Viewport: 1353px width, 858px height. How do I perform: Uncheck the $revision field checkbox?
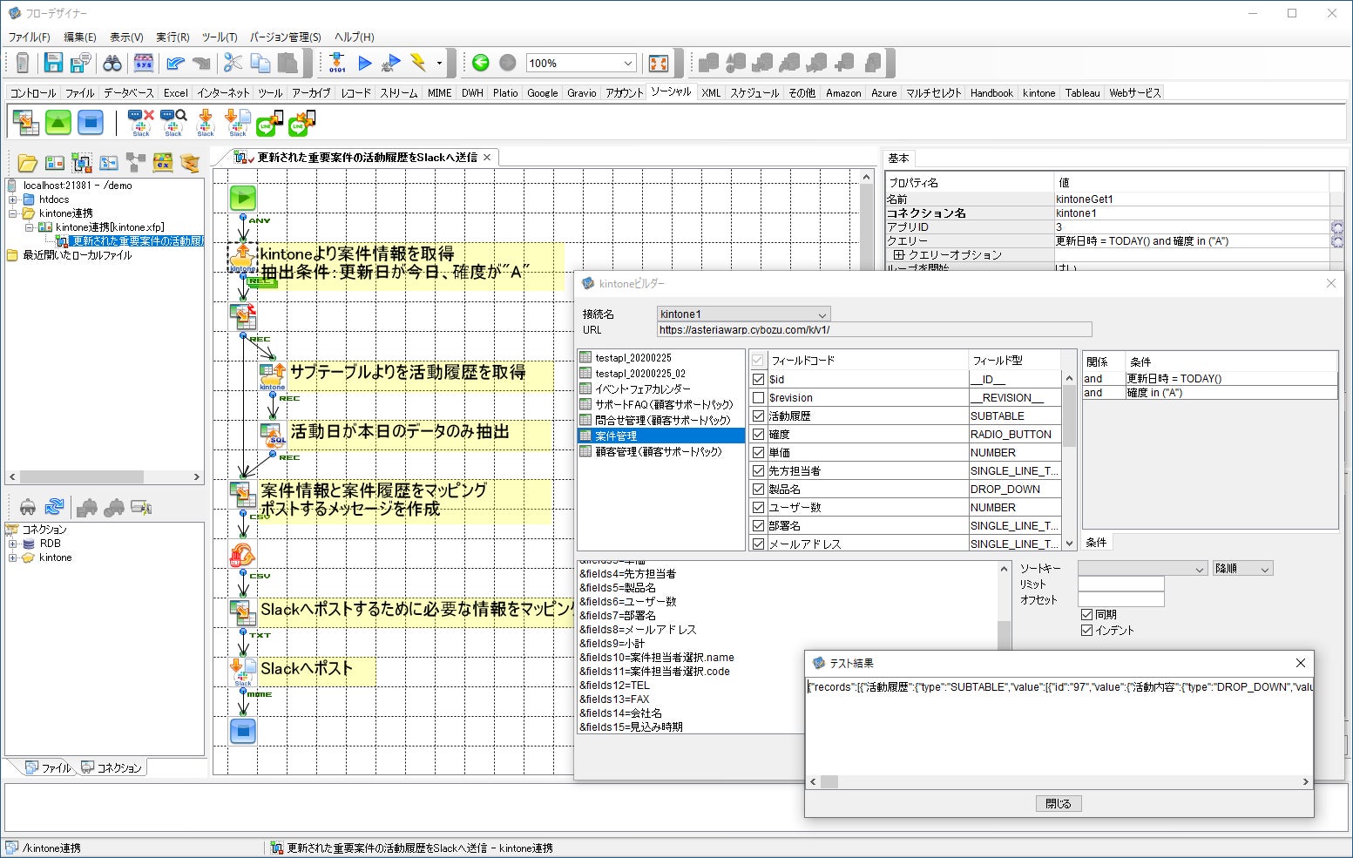[x=758, y=397]
